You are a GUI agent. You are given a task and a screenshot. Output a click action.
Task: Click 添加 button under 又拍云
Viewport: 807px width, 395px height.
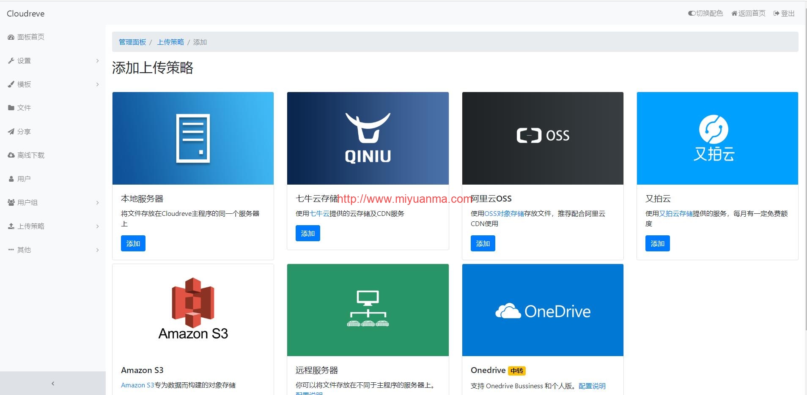point(658,243)
